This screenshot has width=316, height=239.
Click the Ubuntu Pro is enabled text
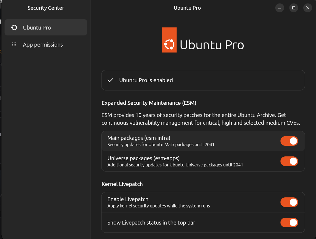tap(146, 80)
